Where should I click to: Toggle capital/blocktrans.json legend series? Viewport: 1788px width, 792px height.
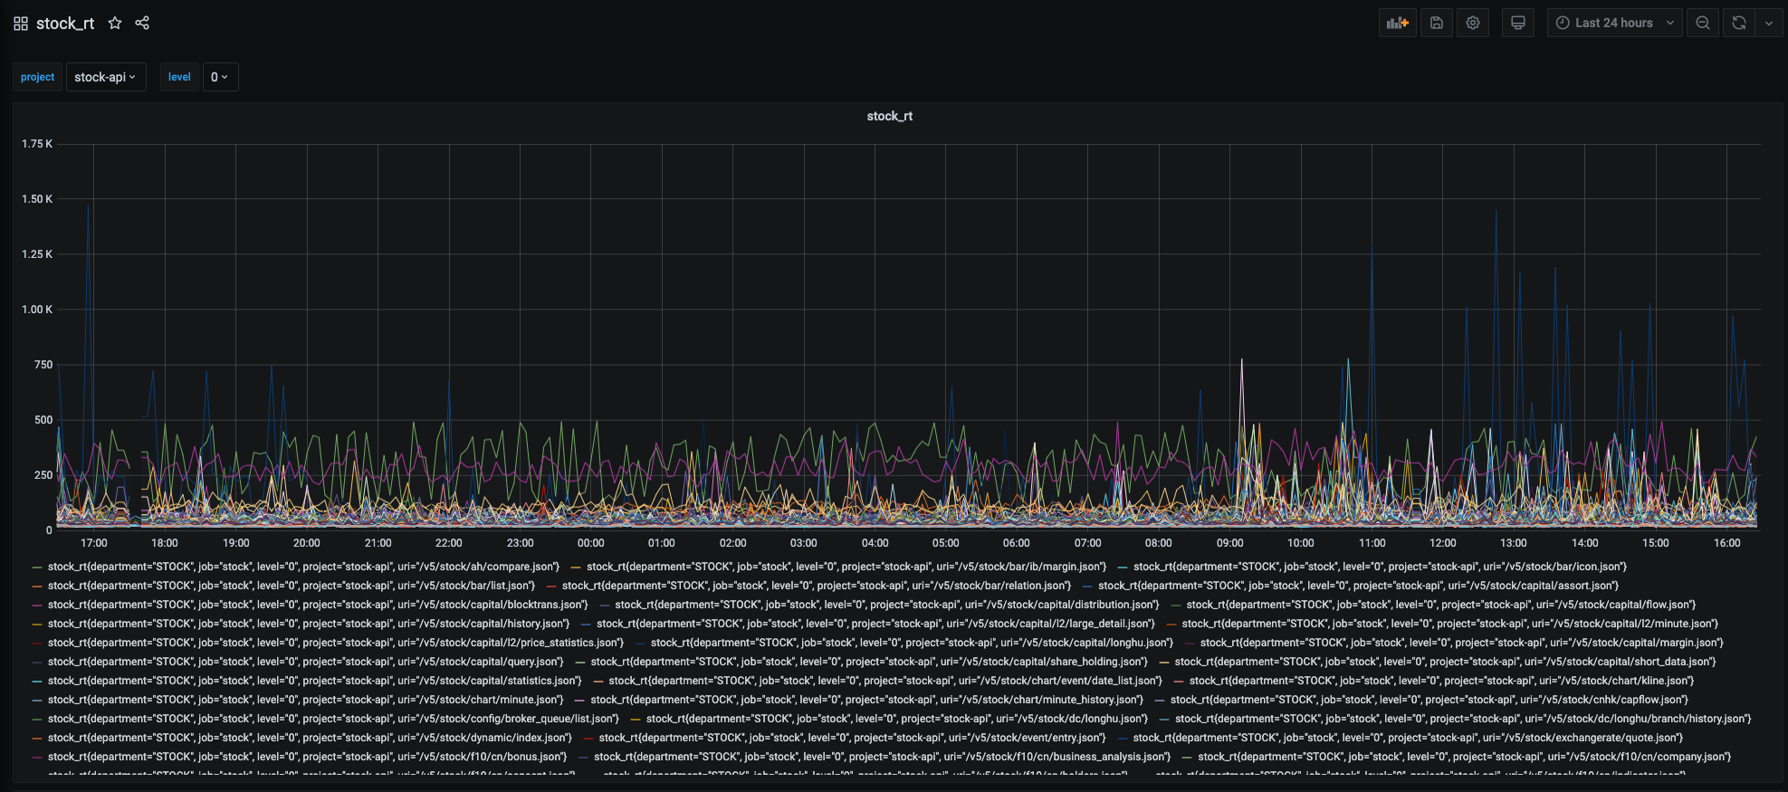point(318,605)
